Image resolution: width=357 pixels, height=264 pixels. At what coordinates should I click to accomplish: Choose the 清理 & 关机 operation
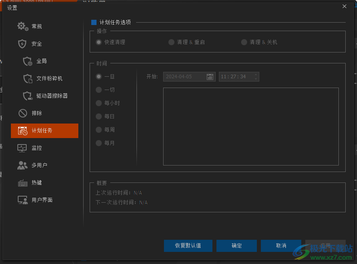click(x=244, y=42)
